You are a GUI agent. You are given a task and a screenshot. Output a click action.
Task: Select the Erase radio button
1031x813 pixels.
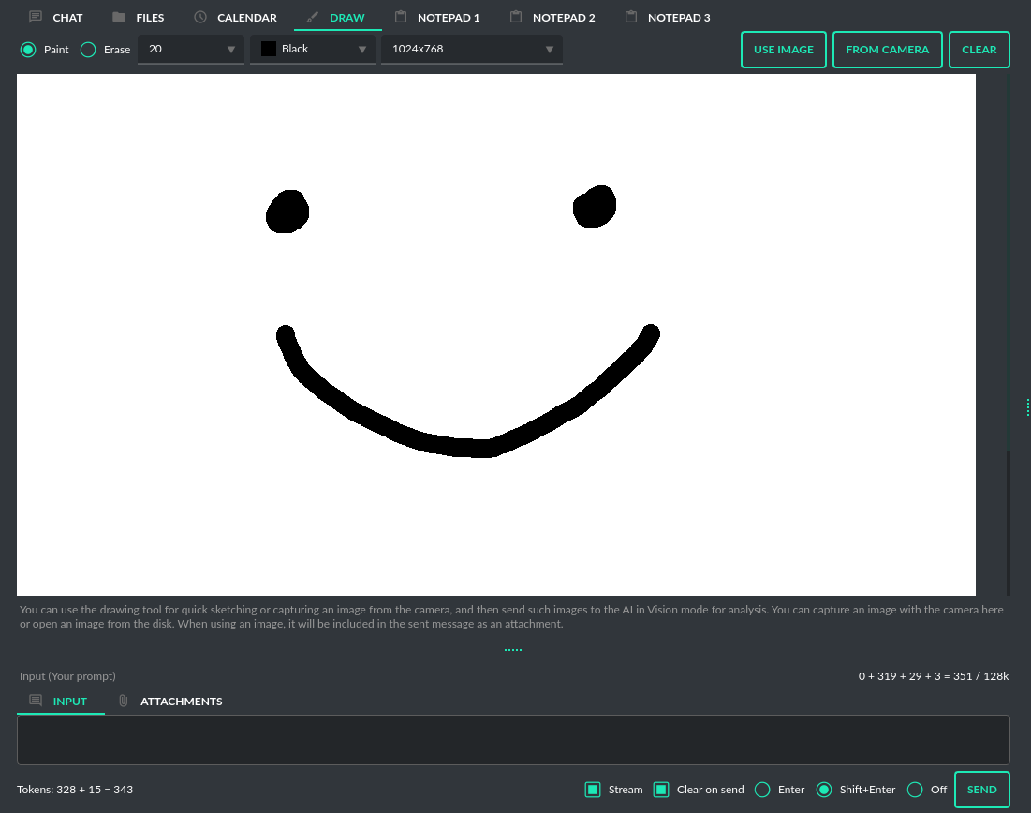[88, 50]
